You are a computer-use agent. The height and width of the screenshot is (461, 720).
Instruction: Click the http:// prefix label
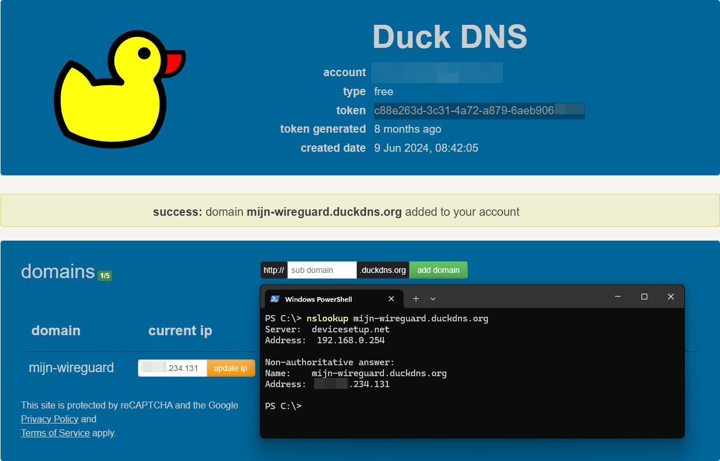point(274,270)
